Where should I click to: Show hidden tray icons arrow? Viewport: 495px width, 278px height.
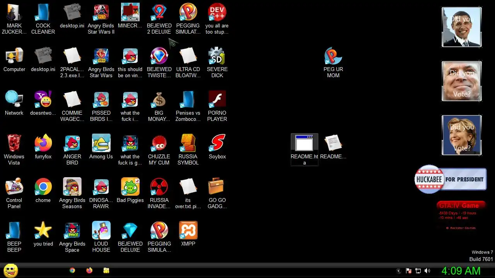click(399, 271)
